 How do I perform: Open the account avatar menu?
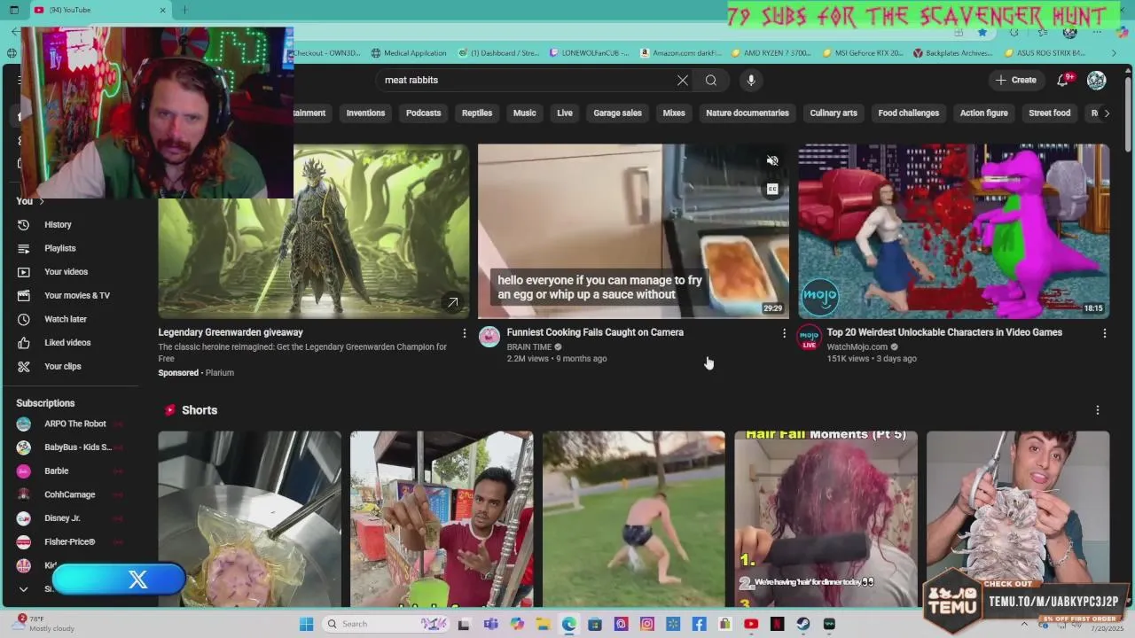click(1097, 80)
